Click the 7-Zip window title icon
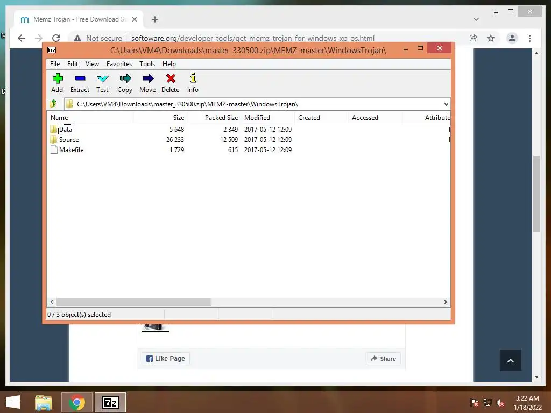Screen dimensions: 551x413 click(x=52, y=50)
